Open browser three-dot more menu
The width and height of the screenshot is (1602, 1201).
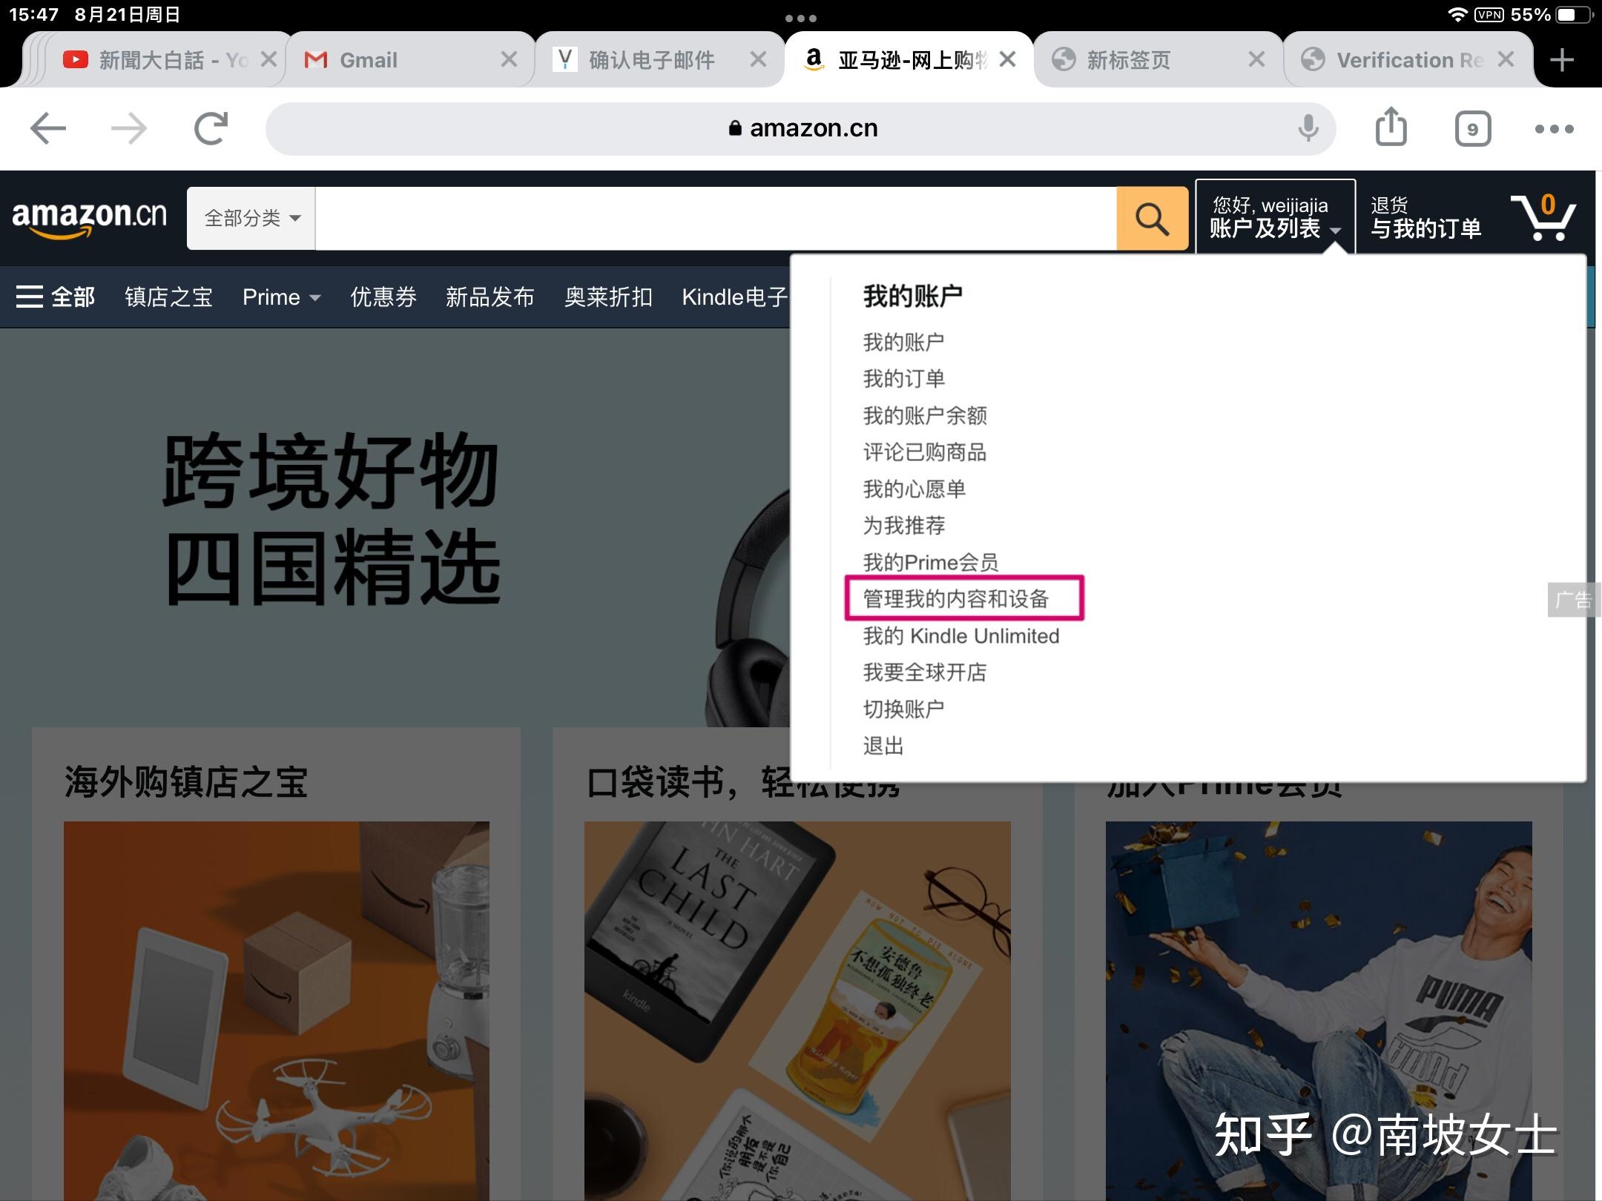[x=1554, y=129]
